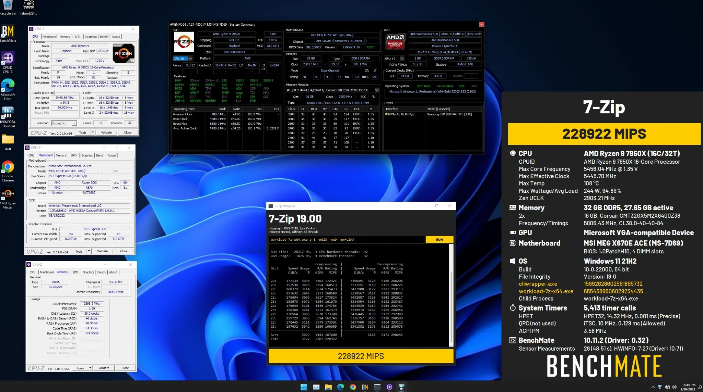Expand the GPU #0 selector in HWiNFO
The height and width of the screenshot is (392, 703).
coord(402,59)
